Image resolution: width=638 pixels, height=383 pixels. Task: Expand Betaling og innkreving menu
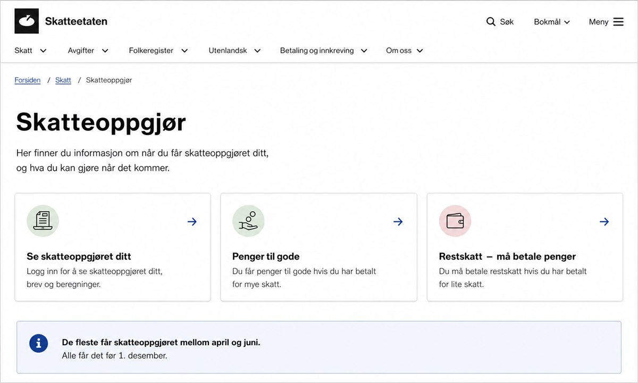pyautogui.click(x=324, y=51)
